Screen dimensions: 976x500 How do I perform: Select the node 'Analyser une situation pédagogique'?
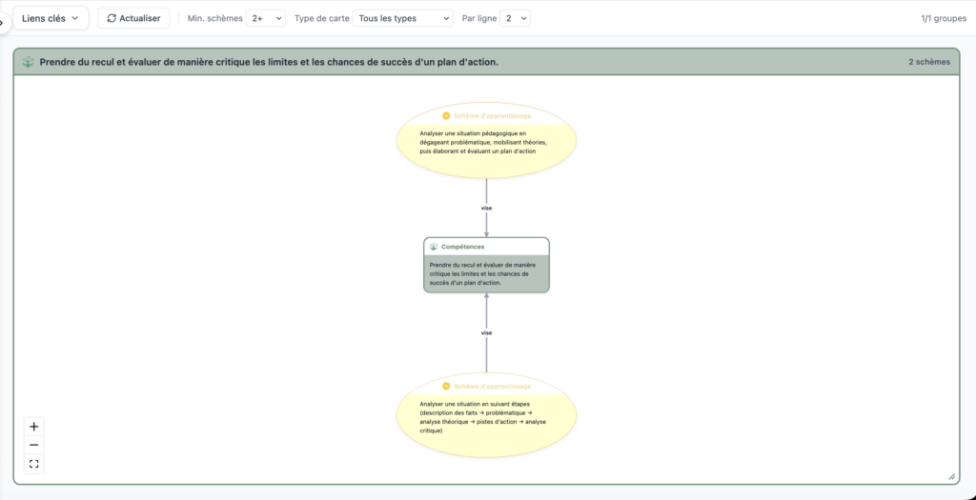point(487,141)
